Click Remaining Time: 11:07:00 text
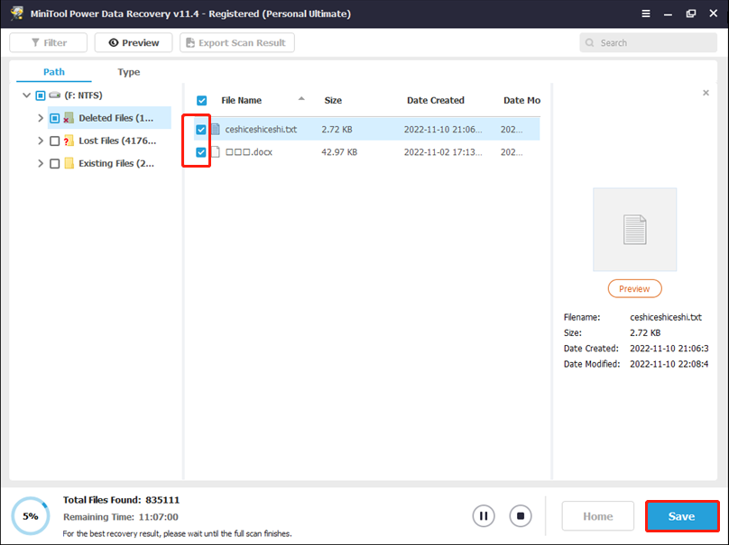 pos(121,517)
